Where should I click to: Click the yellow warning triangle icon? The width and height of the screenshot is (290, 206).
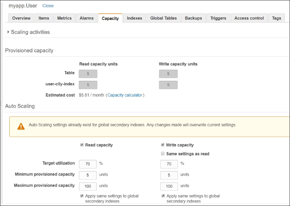tap(21, 126)
